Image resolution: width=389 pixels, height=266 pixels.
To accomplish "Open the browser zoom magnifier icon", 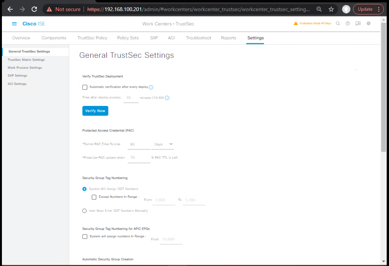I will pos(319,10).
